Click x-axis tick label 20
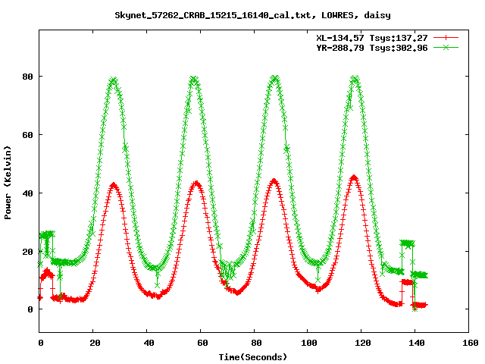Screen dimensions: 485x364 coord(95,343)
